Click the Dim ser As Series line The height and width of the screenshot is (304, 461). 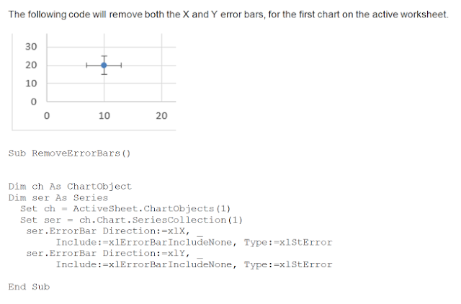click(58, 197)
